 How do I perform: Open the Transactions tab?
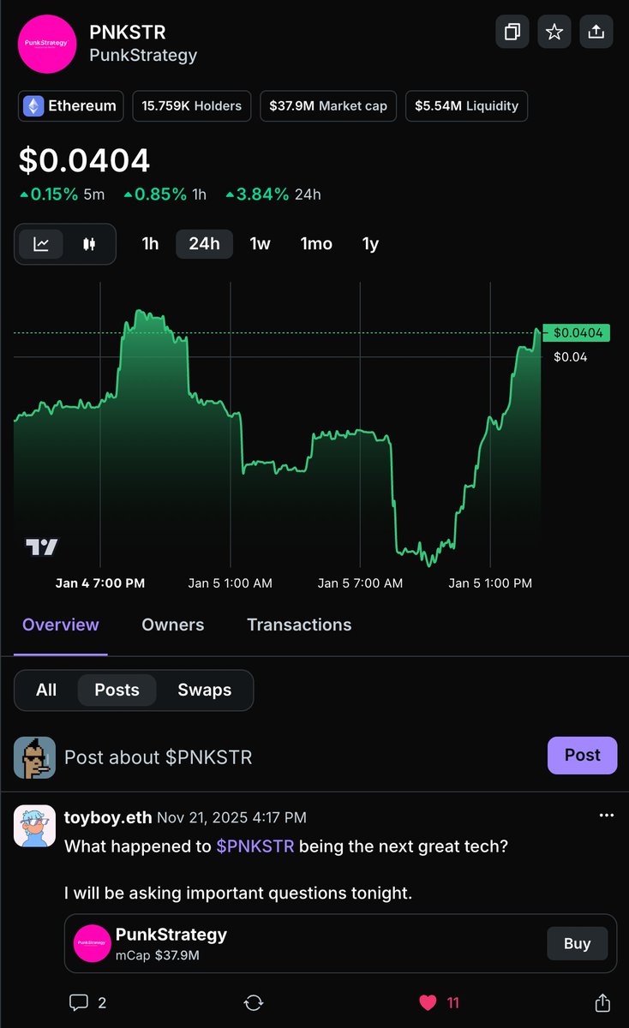coord(299,625)
